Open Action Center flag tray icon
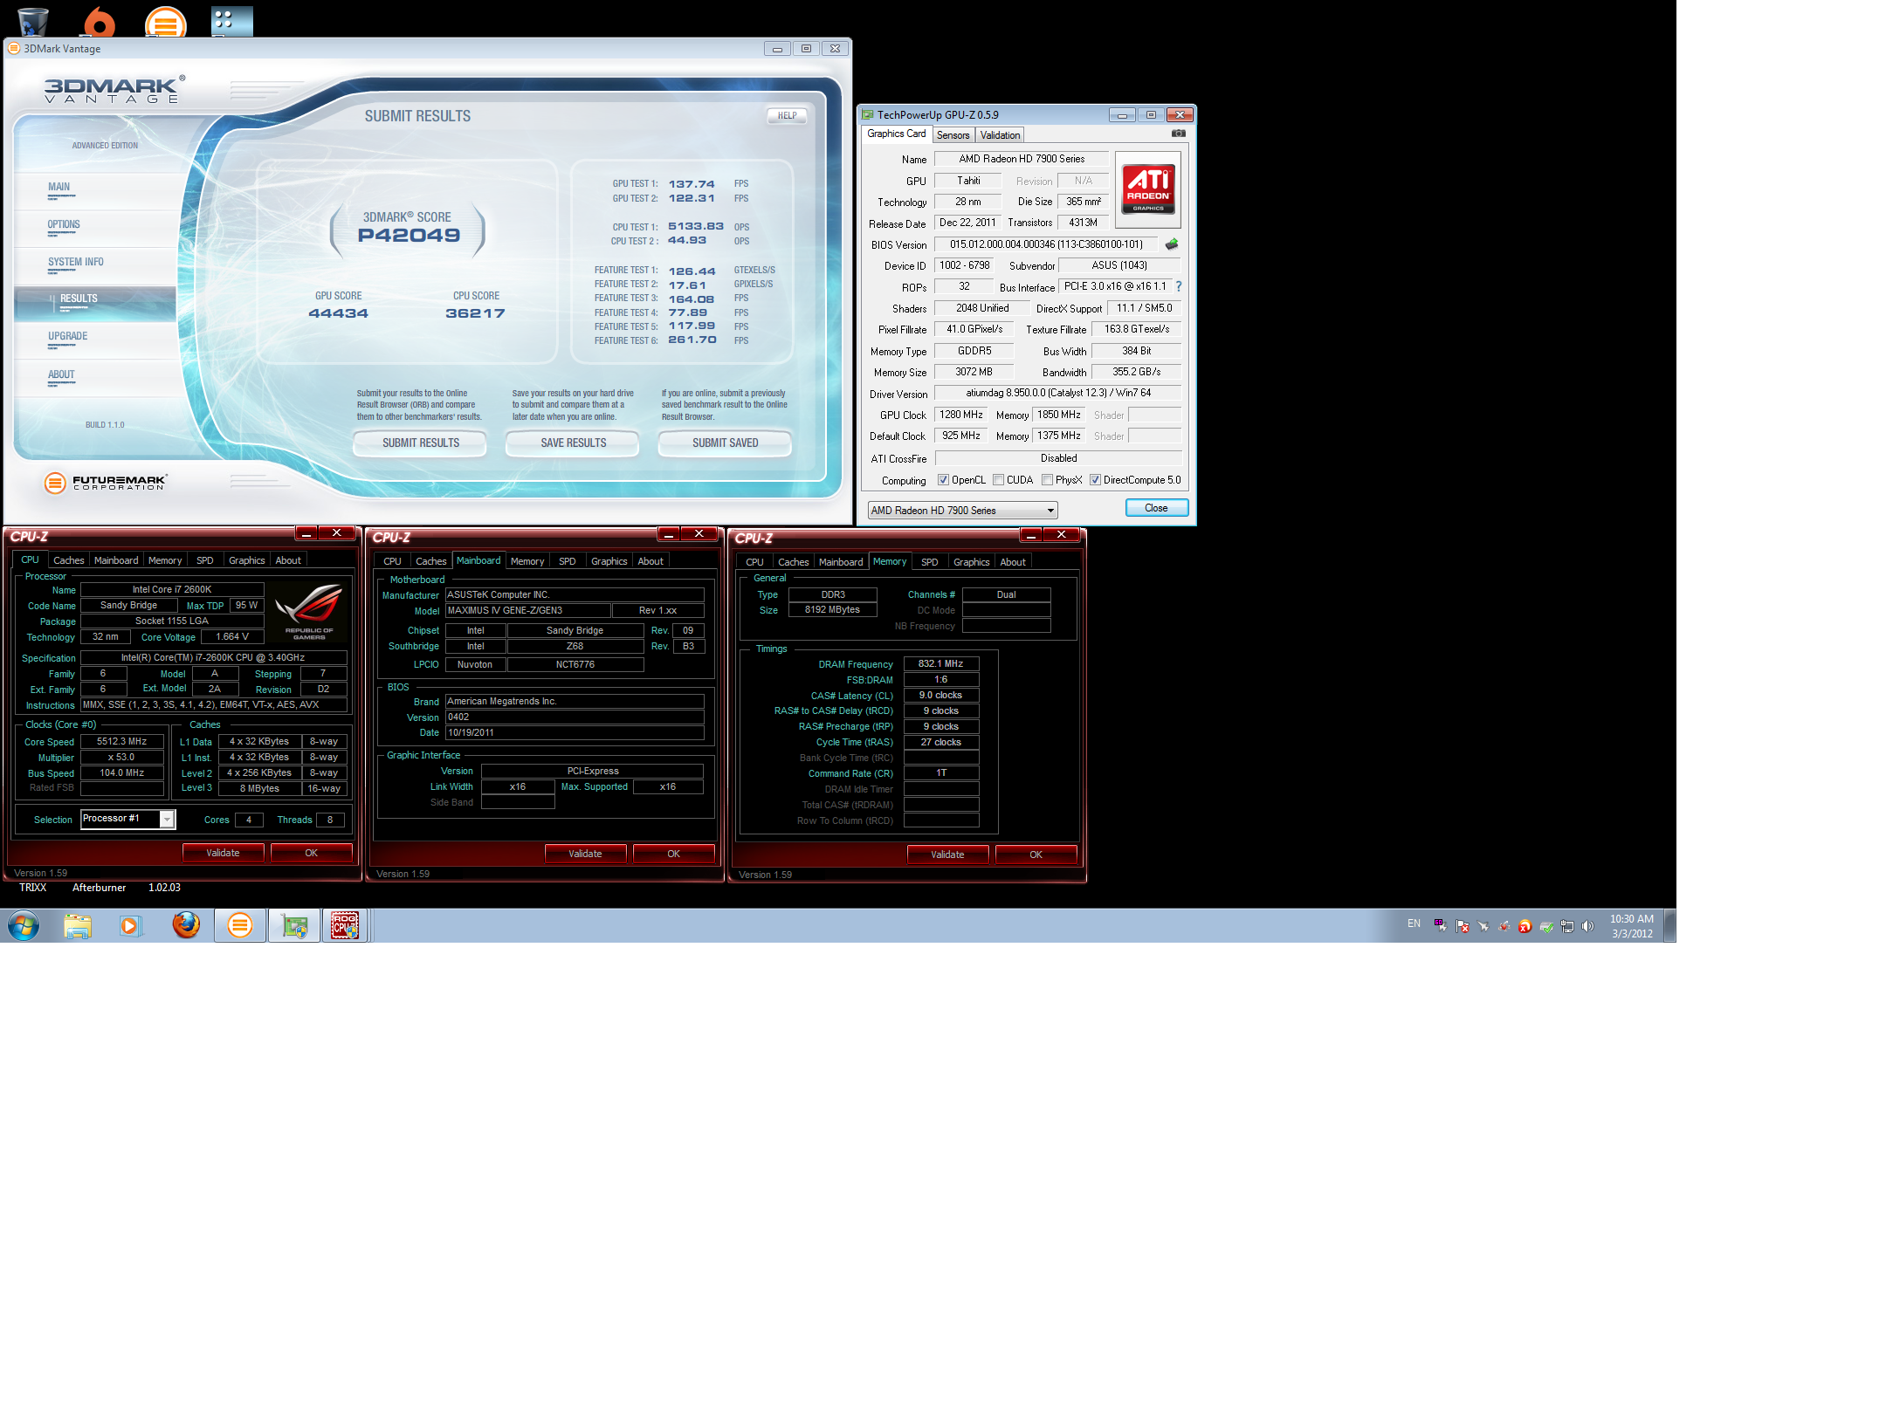The width and height of the screenshot is (1886, 1414). pyautogui.click(x=1462, y=926)
